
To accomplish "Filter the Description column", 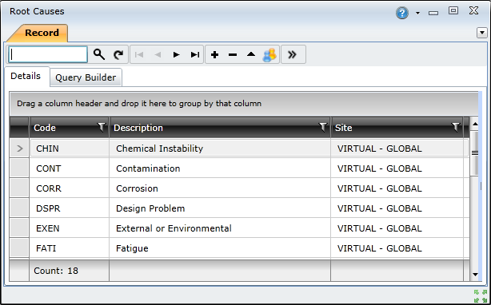I will click(323, 127).
